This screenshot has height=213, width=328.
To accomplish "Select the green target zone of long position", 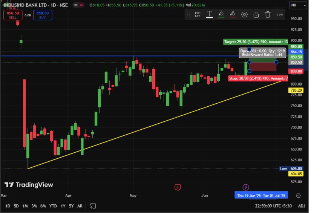I will pos(262,60).
